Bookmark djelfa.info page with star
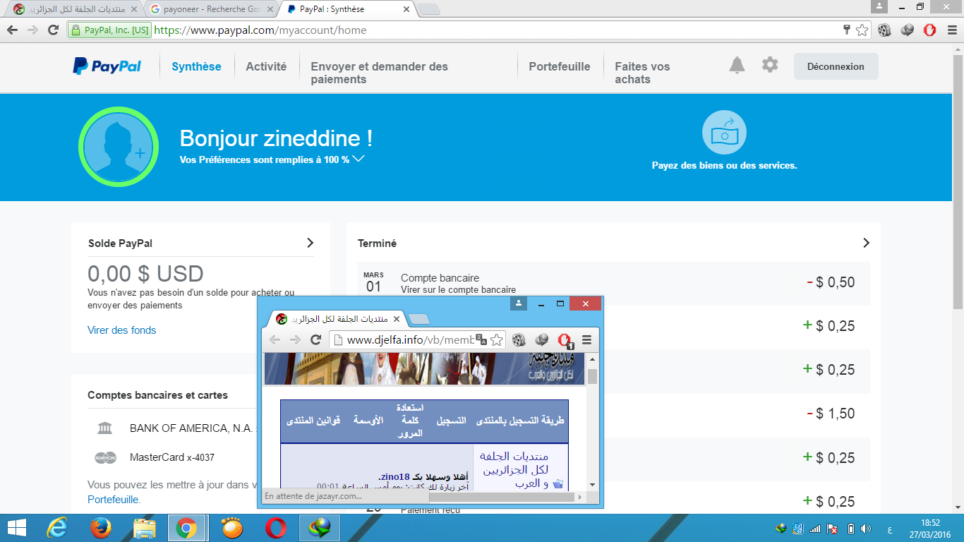 click(x=497, y=339)
